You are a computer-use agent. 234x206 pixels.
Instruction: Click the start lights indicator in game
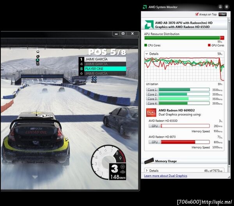(38, 58)
